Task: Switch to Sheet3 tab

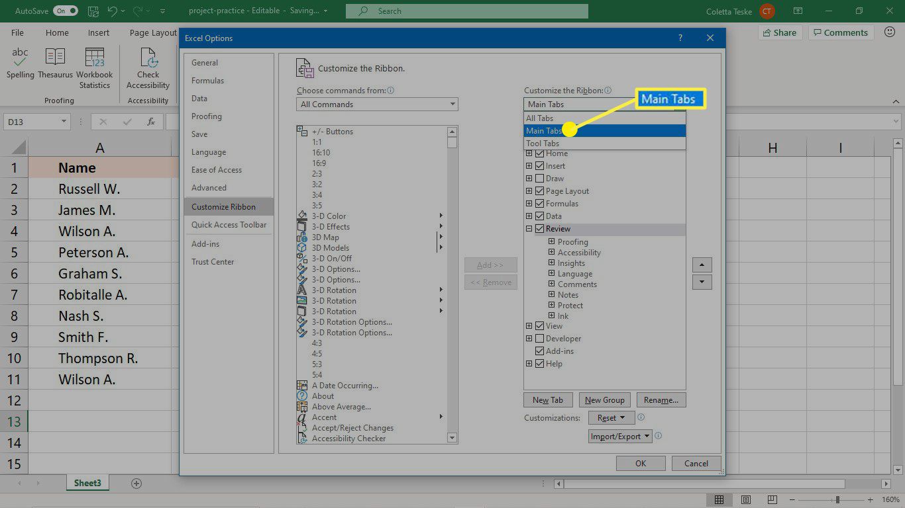Action: click(x=87, y=484)
